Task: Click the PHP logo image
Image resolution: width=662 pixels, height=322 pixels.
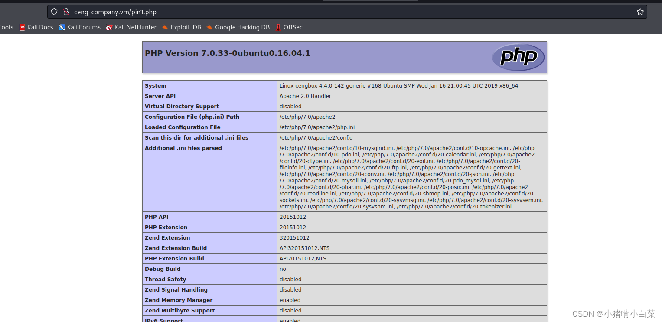Action: 518,57
